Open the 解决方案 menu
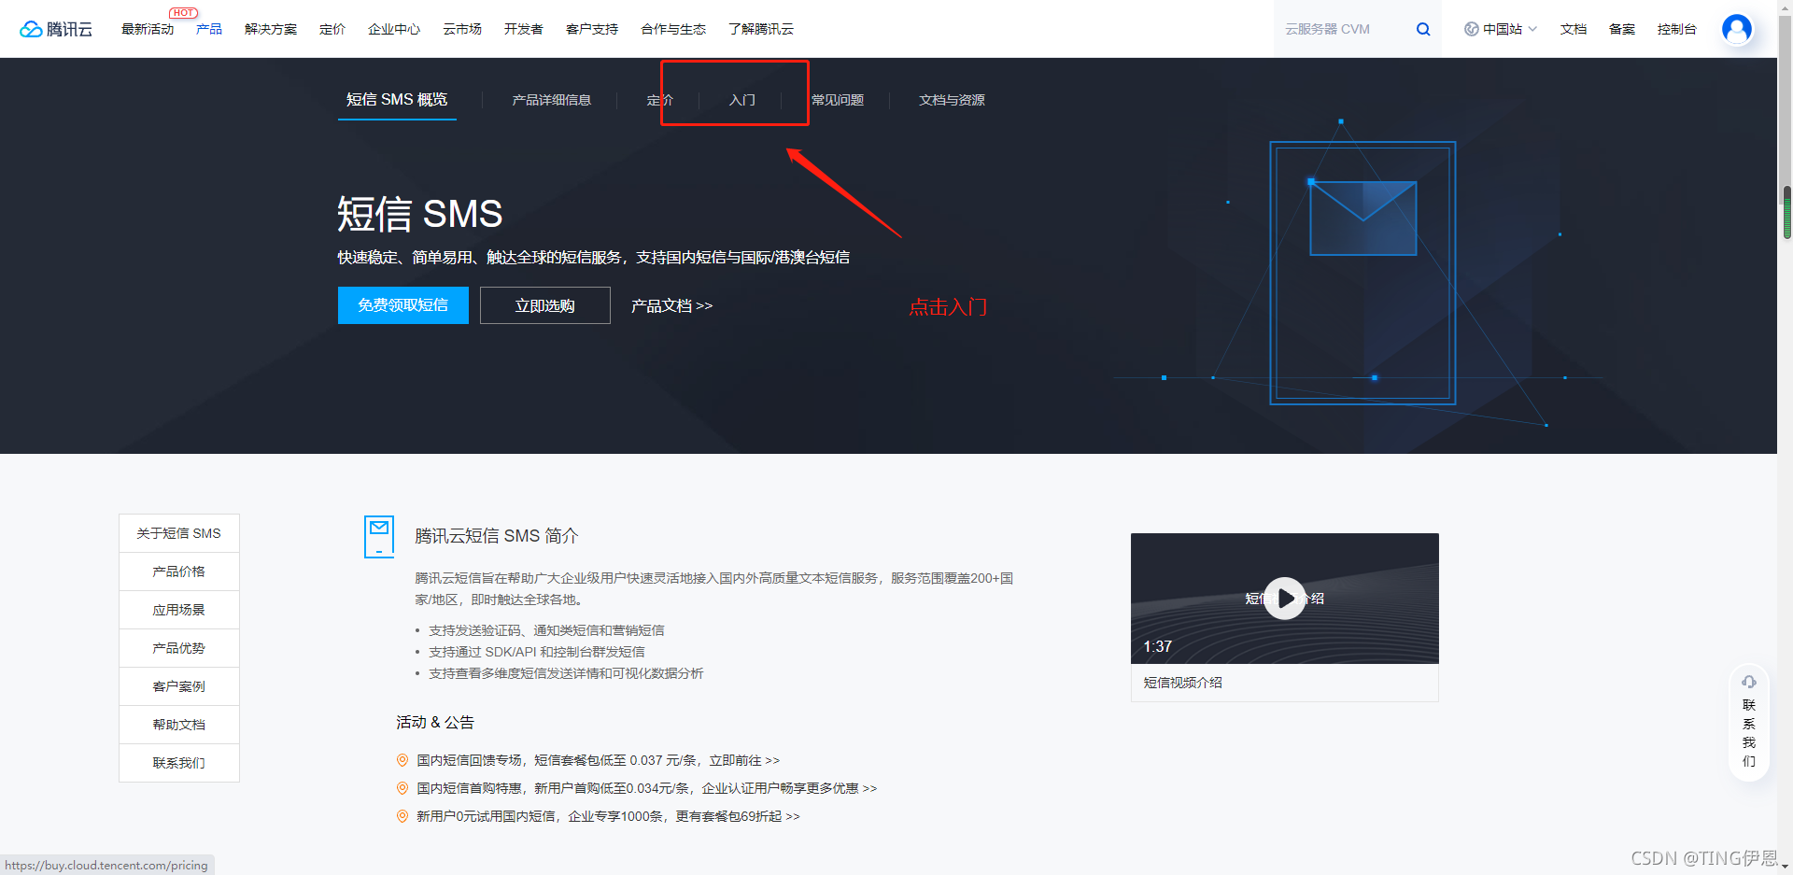Screen dimensions: 1793x875 point(271,29)
